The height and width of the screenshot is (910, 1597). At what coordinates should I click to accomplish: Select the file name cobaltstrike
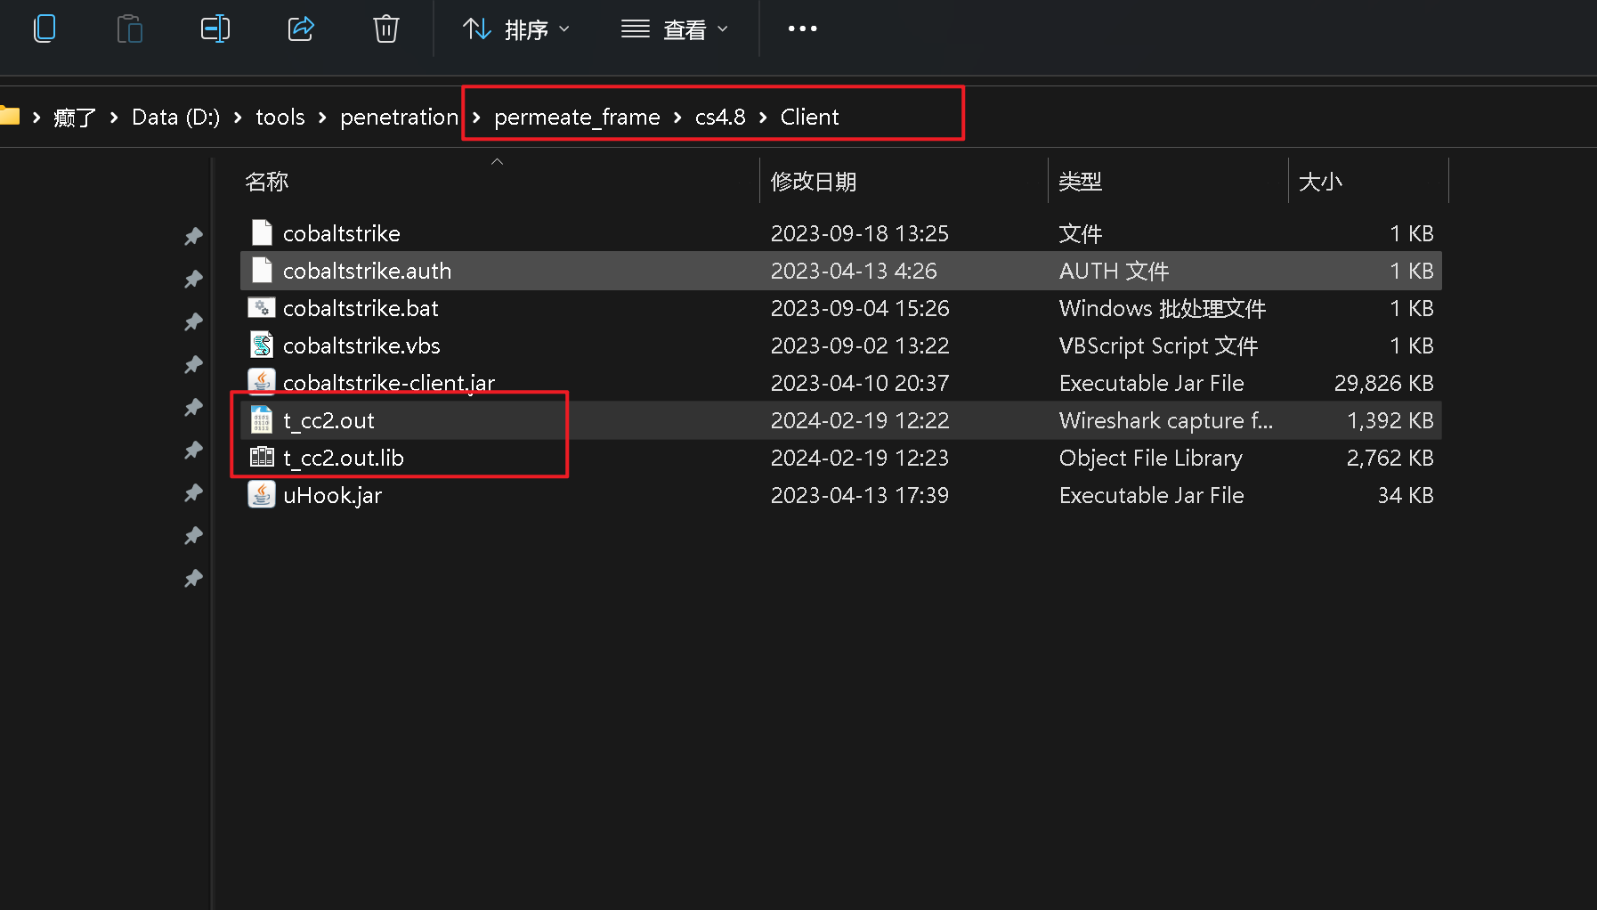pyautogui.click(x=342, y=233)
